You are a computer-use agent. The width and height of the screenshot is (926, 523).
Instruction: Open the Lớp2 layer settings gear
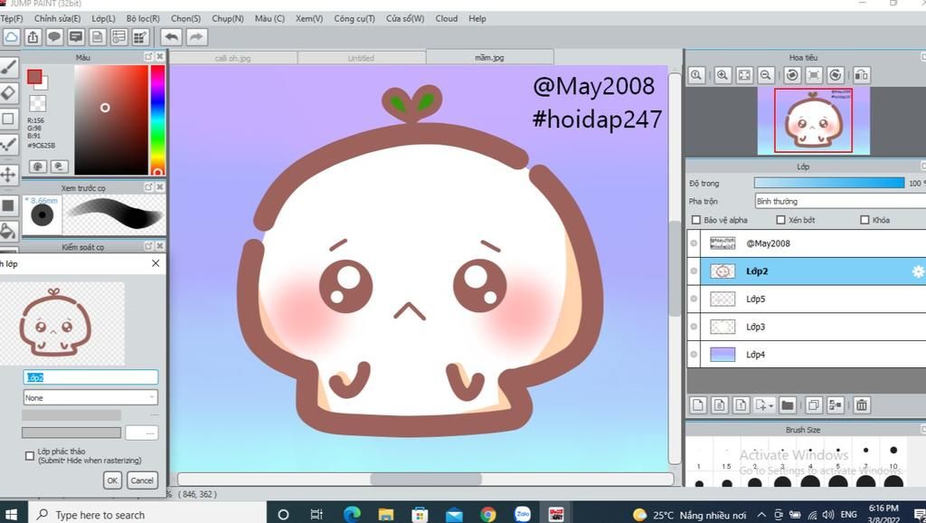[x=919, y=271]
